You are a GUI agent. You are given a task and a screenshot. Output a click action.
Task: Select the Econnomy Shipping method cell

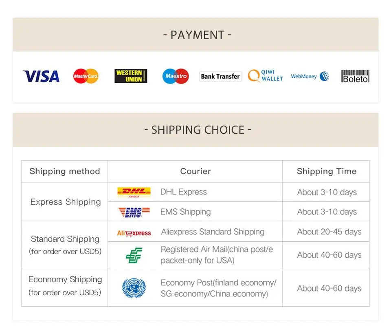pos(65,285)
